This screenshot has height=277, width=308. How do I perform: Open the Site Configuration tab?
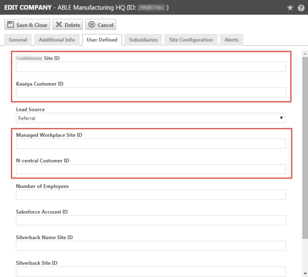coord(191,40)
